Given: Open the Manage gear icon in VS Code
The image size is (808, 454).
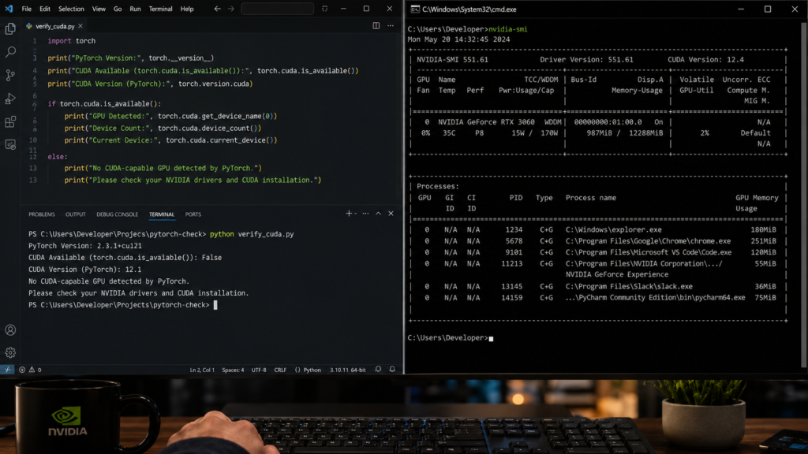Looking at the screenshot, I should pos(10,352).
